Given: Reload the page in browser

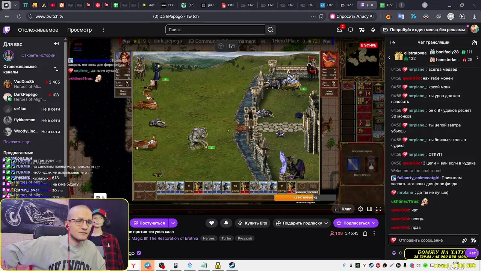Looking at the screenshot, I should tap(18, 17).
